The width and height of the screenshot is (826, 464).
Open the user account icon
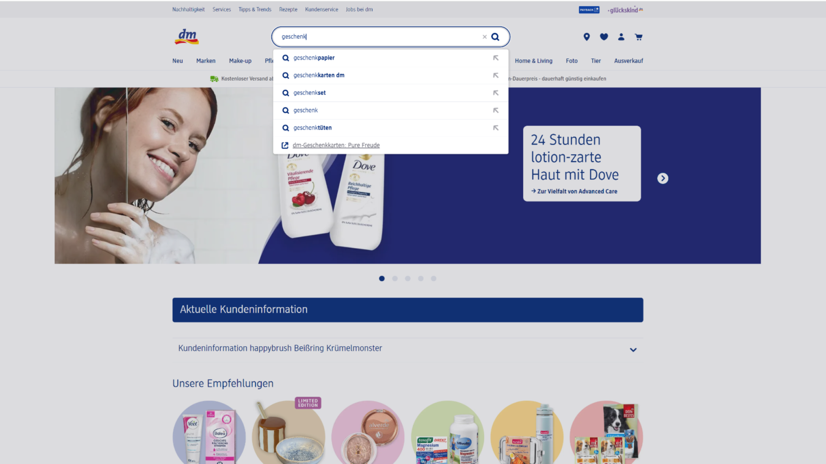click(621, 37)
